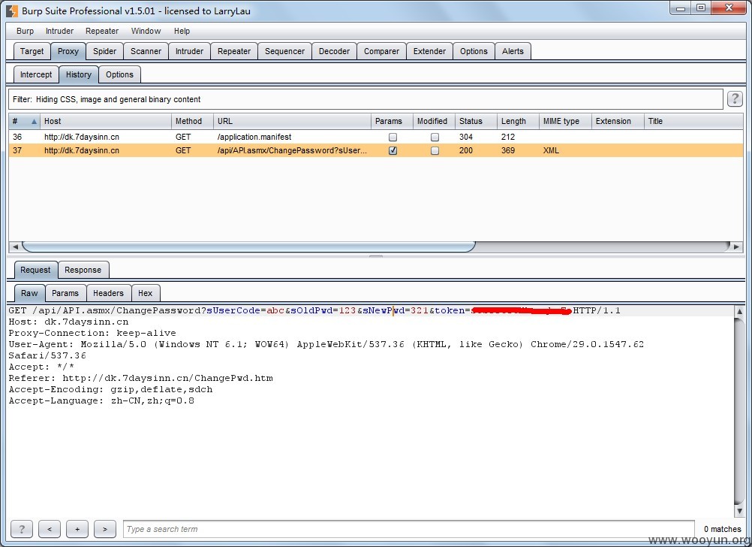Toggle Modified checkbox for request 37
Viewport: 752px width, 547px height.
pos(435,151)
